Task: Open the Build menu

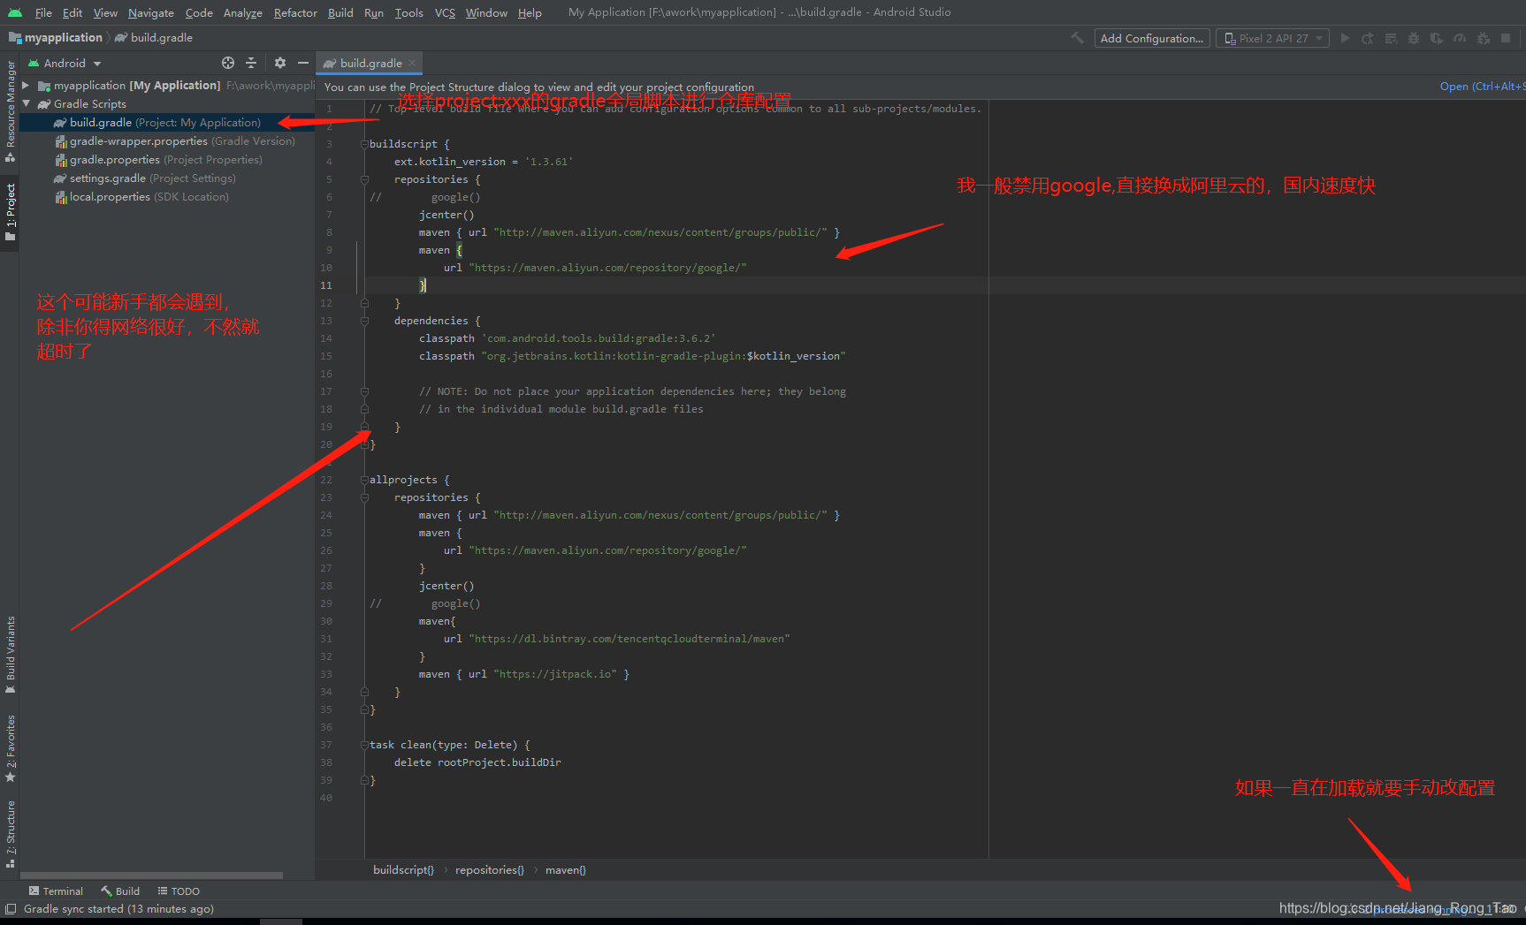Action: pos(340,12)
